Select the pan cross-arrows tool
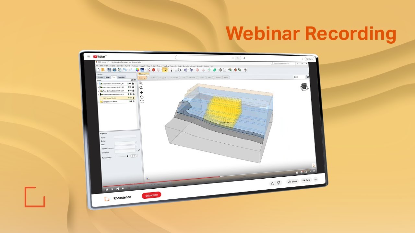Image resolution: width=415 pixels, height=233 pixels. [141, 93]
